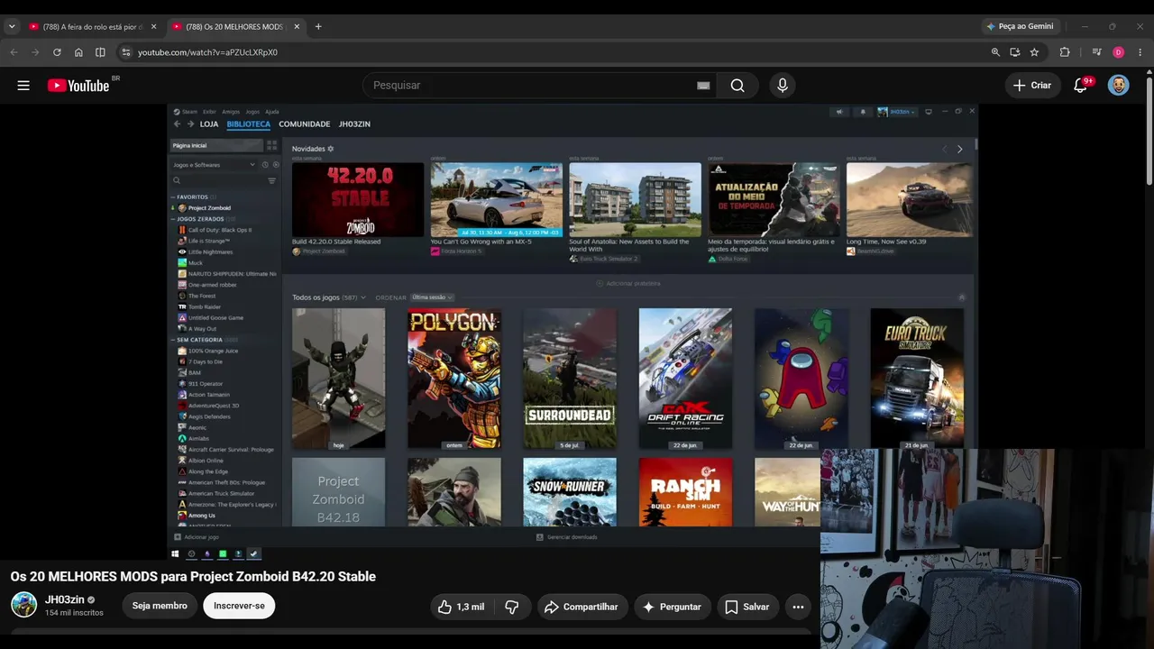Open the Última sessão sort dropdown
This screenshot has height=649, width=1154.
(432, 297)
